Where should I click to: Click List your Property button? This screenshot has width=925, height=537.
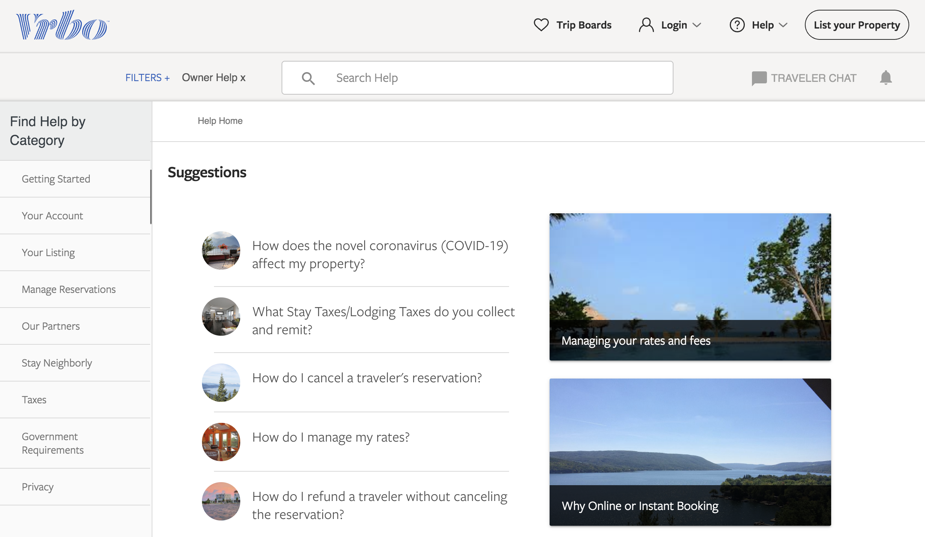[856, 25]
